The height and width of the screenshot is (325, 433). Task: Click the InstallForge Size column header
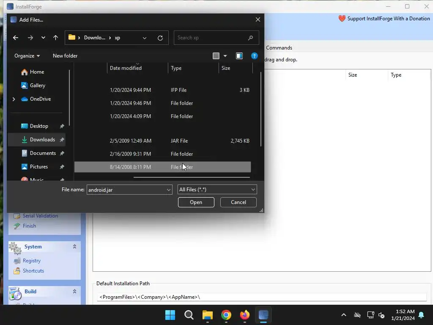coord(367,75)
